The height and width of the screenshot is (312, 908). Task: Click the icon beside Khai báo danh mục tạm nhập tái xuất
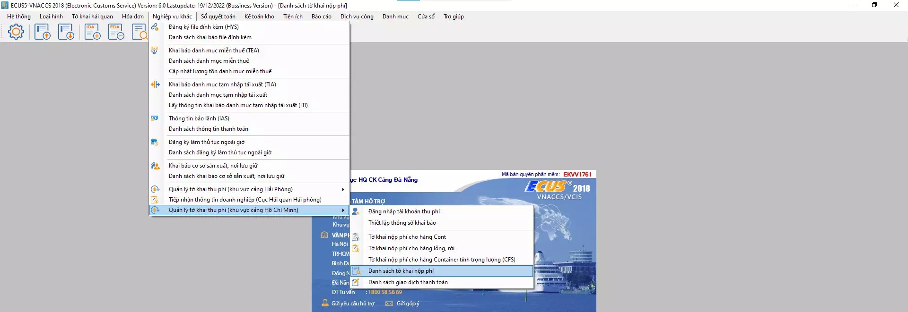tap(155, 84)
